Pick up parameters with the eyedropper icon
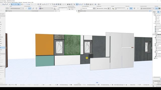The height and width of the screenshot is (90, 161). (5, 4)
